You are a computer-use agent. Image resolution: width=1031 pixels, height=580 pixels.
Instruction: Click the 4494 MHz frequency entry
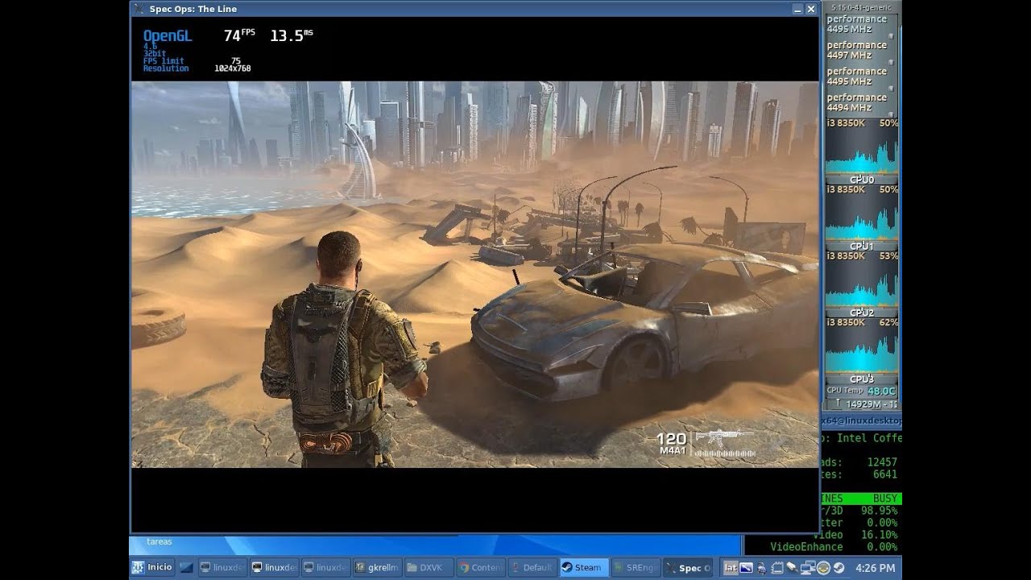coord(849,107)
